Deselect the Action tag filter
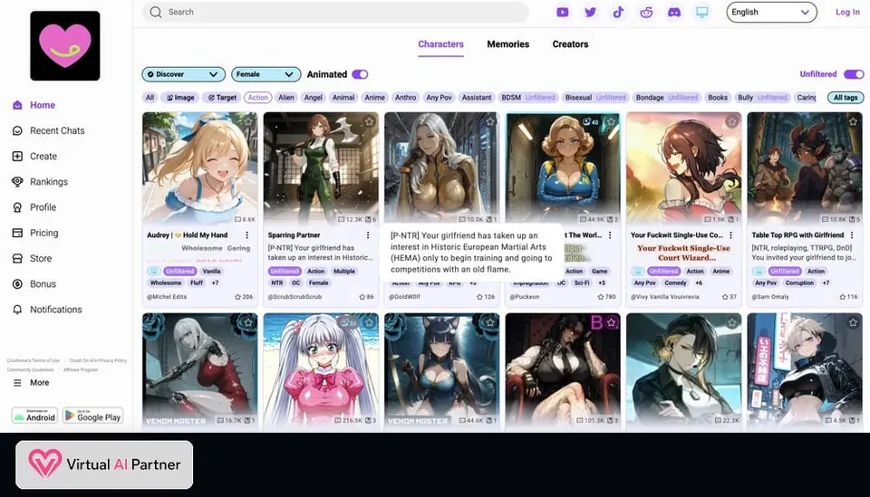The image size is (870, 497). 258,98
